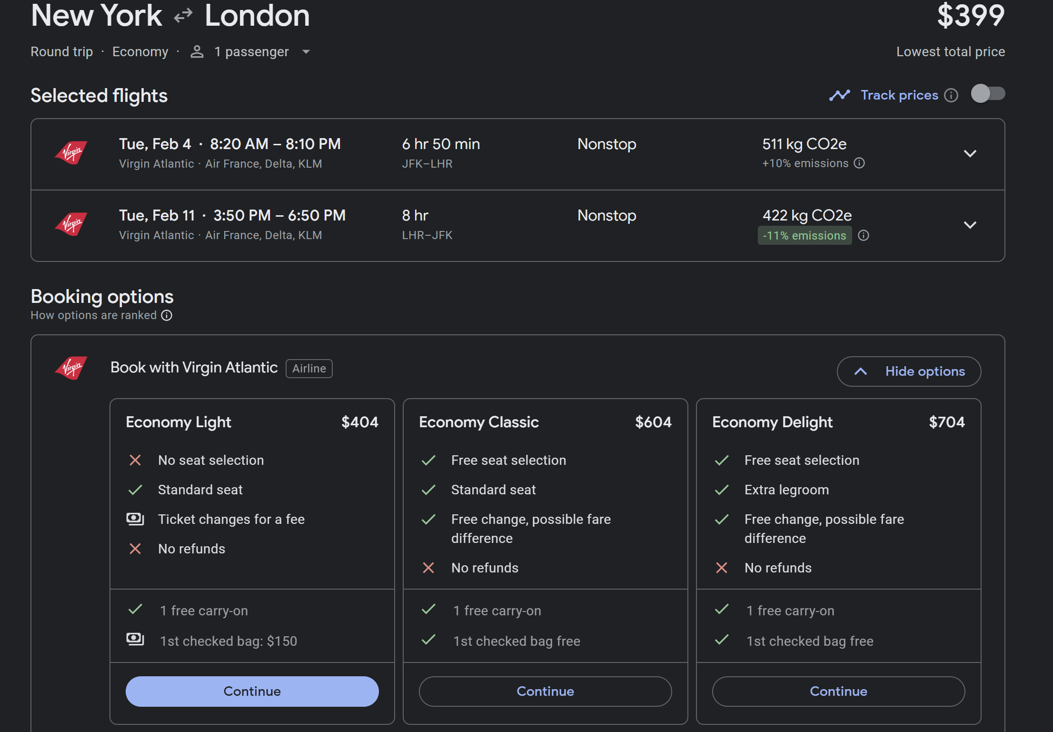Click the -11% emissions green badge
Image resolution: width=1053 pixels, height=732 pixels.
(x=805, y=235)
